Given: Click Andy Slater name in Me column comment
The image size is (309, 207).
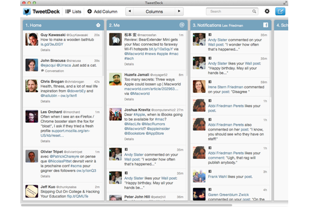Looking at the screenshot, I should tap(134, 155).
